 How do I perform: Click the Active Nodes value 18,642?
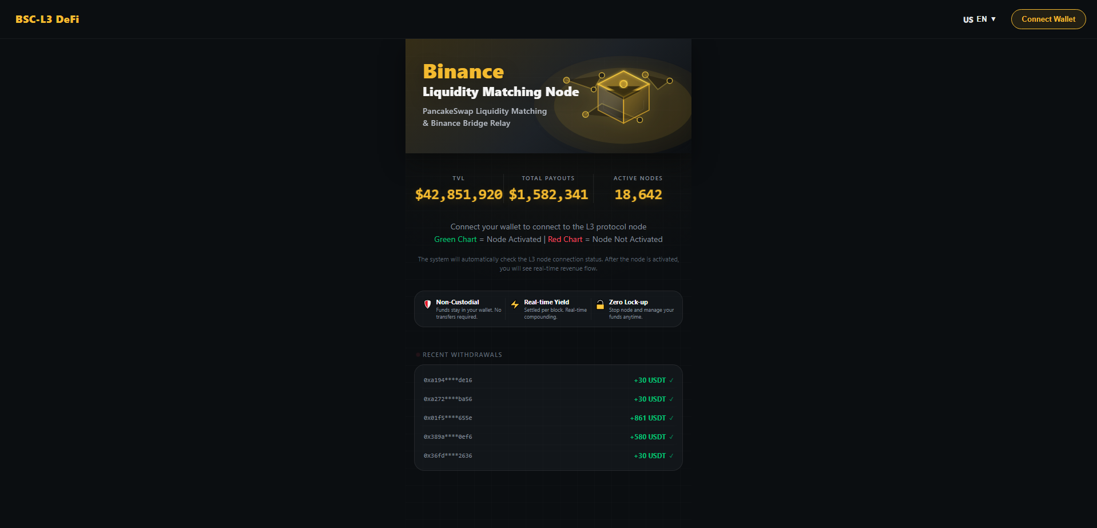pyautogui.click(x=638, y=194)
